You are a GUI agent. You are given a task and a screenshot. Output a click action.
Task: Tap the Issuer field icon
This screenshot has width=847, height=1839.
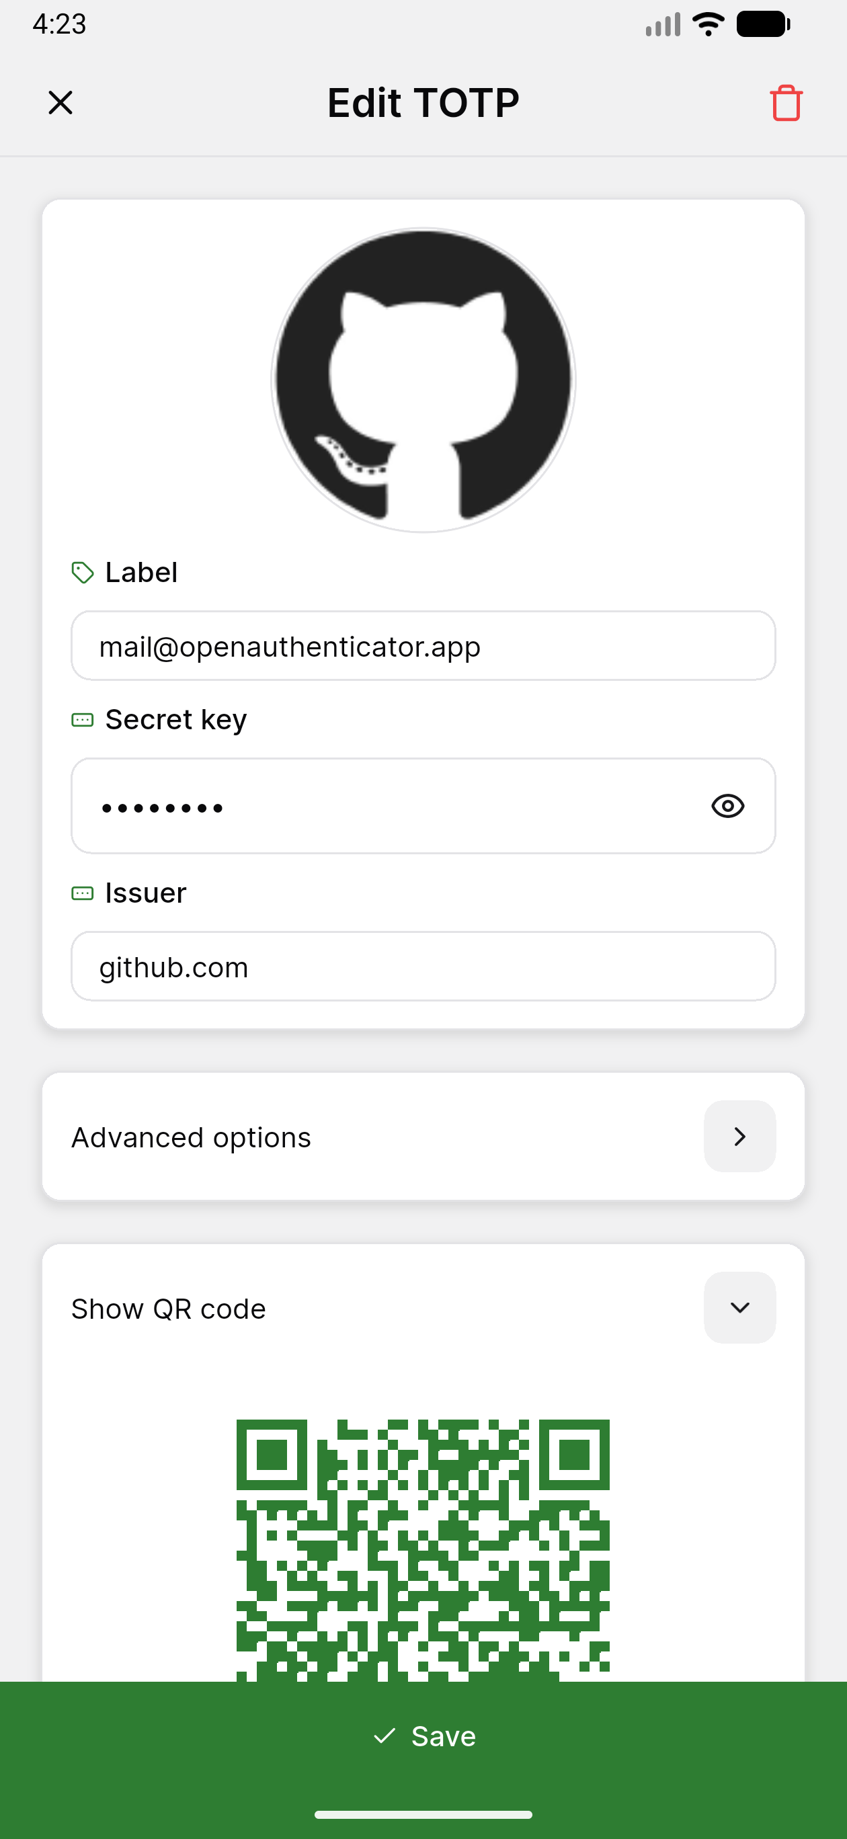(83, 893)
